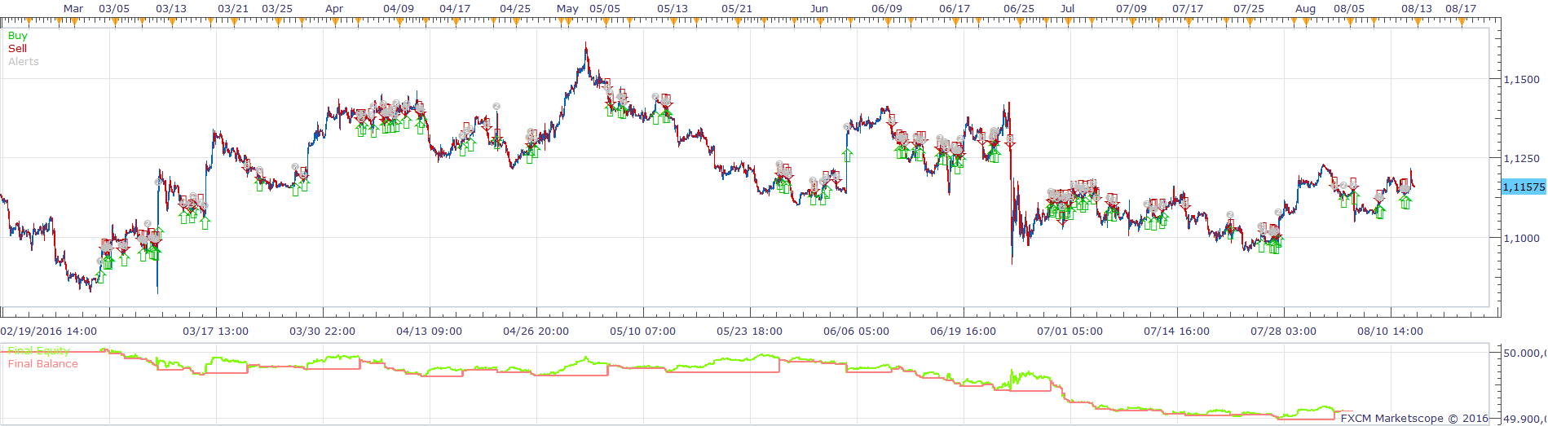Viewport: 1548px width, 426px height.
Task: Select the Final Equity legend label
Action: click(x=39, y=351)
